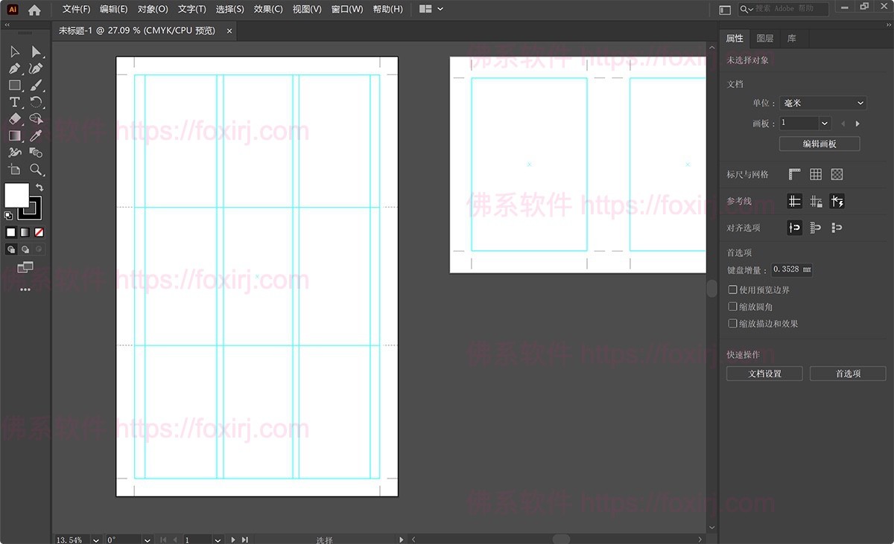Select the Eraser tool

[13, 118]
